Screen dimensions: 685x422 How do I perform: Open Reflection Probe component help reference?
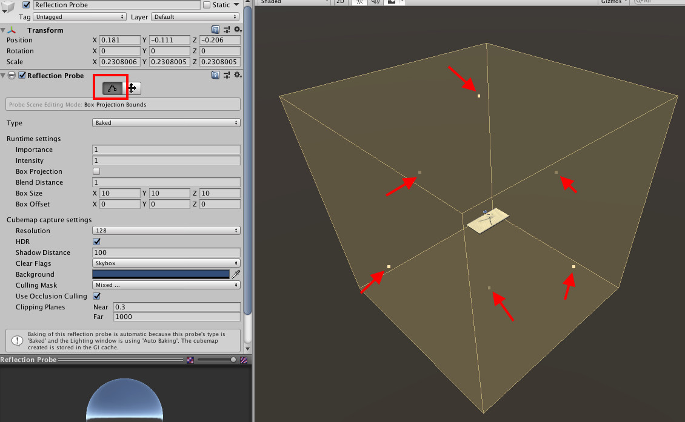215,75
